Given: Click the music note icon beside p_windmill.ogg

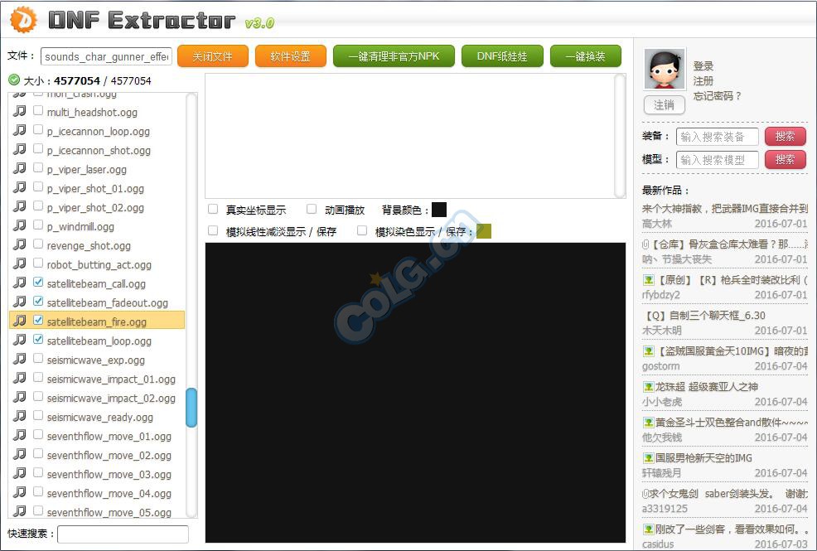Looking at the screenshot, I should 20,225.
